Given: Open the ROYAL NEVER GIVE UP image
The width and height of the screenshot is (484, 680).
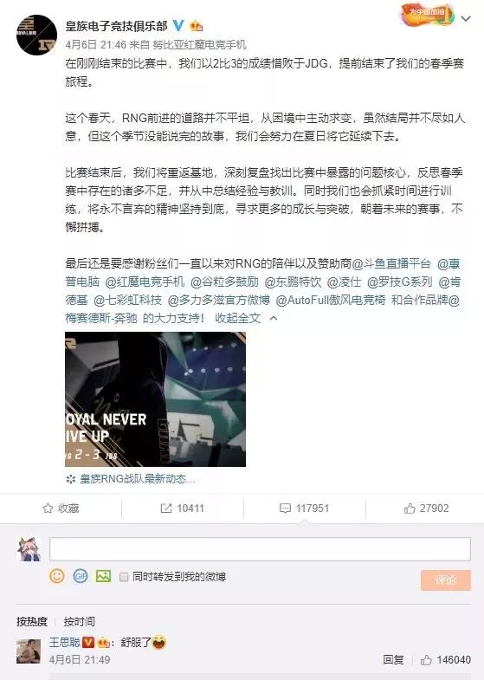Looking at the screenshot, I should (x=155, y=399).
